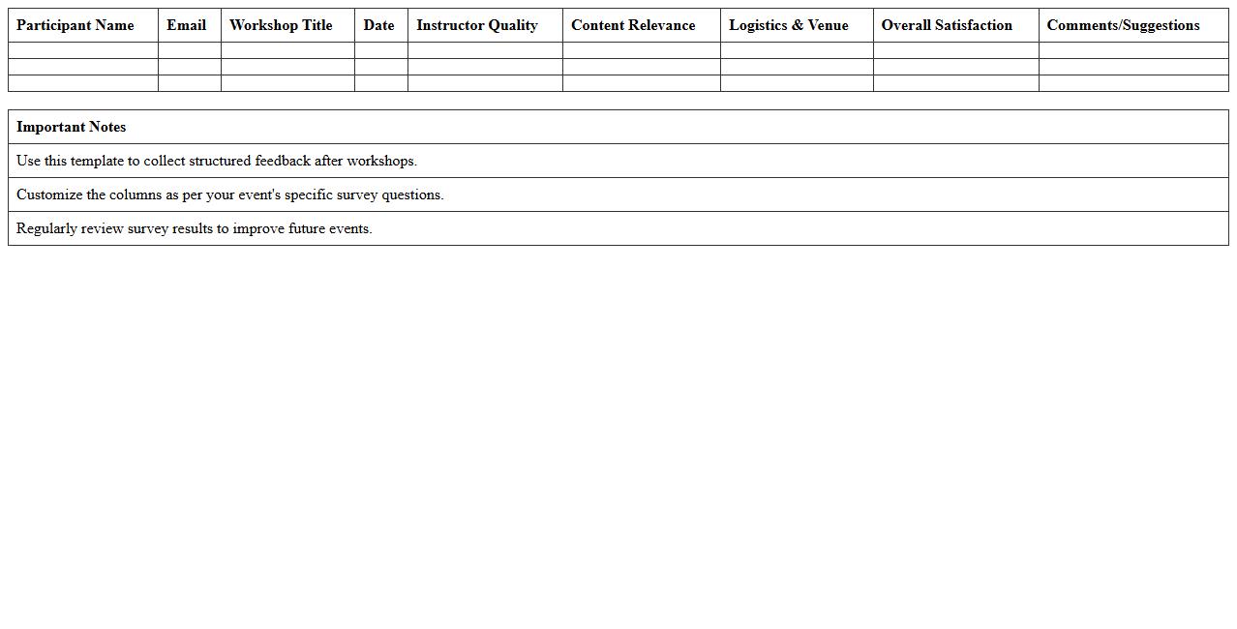Select the Overall Satisfaction column header
This screenshot has height=629, width=1237.
(947, 25)
